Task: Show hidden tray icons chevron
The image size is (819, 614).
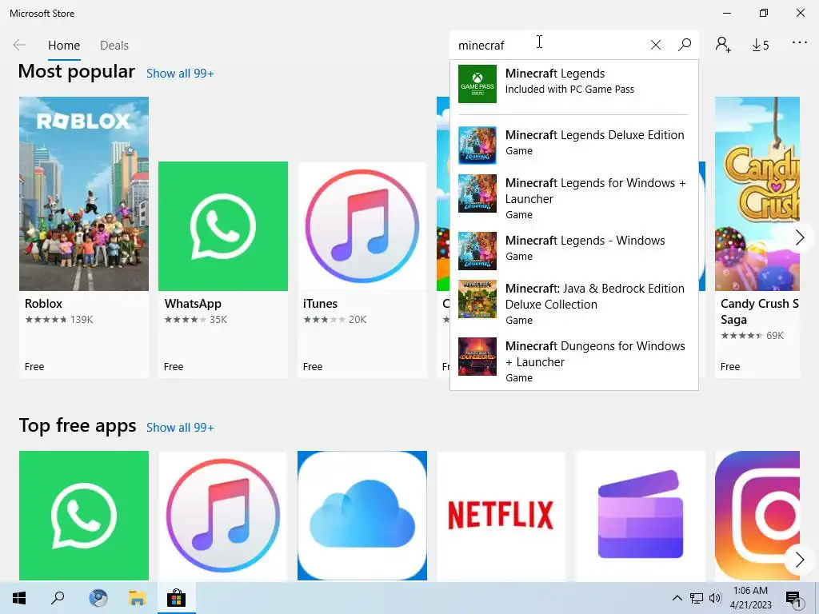Action: tap(677, 598)
